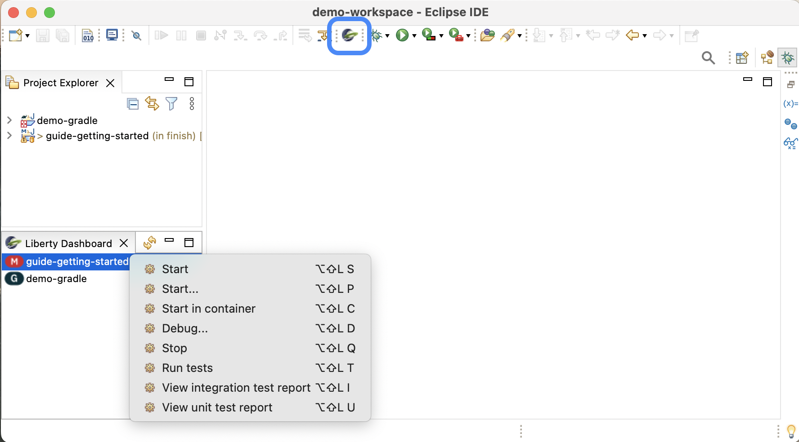
Task: Click the Suspend debug icon
Action: [x=181, y=35]
